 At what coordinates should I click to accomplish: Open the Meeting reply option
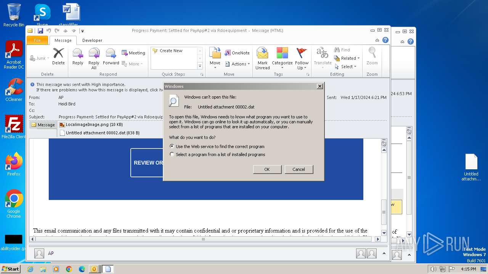click(133, 53)
